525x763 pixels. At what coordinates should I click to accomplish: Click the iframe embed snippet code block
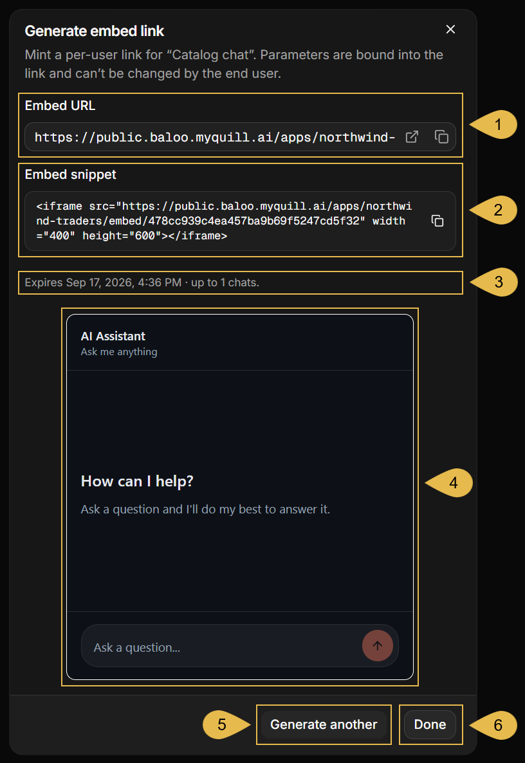coord(241,221)
